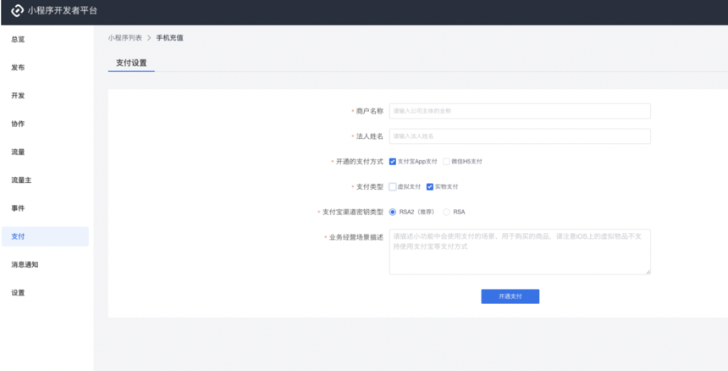Click the text area resize handle

(x=648, y=272)
